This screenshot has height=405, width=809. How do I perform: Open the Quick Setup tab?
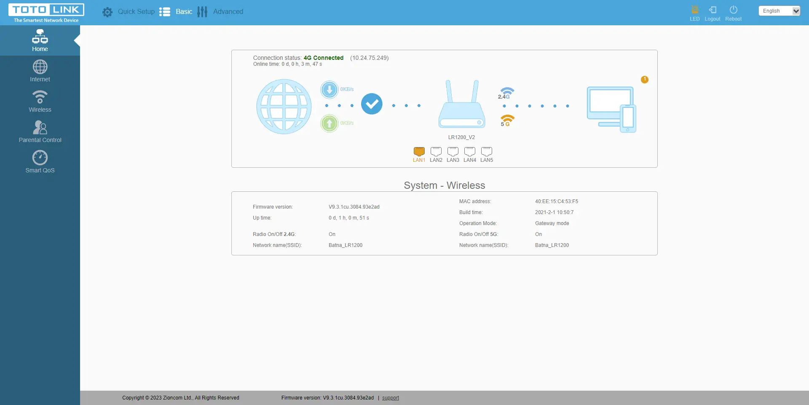(x=129, y=12)
